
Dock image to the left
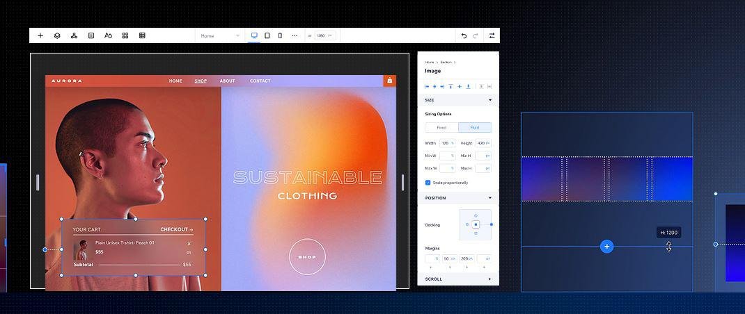coord(467,224)
